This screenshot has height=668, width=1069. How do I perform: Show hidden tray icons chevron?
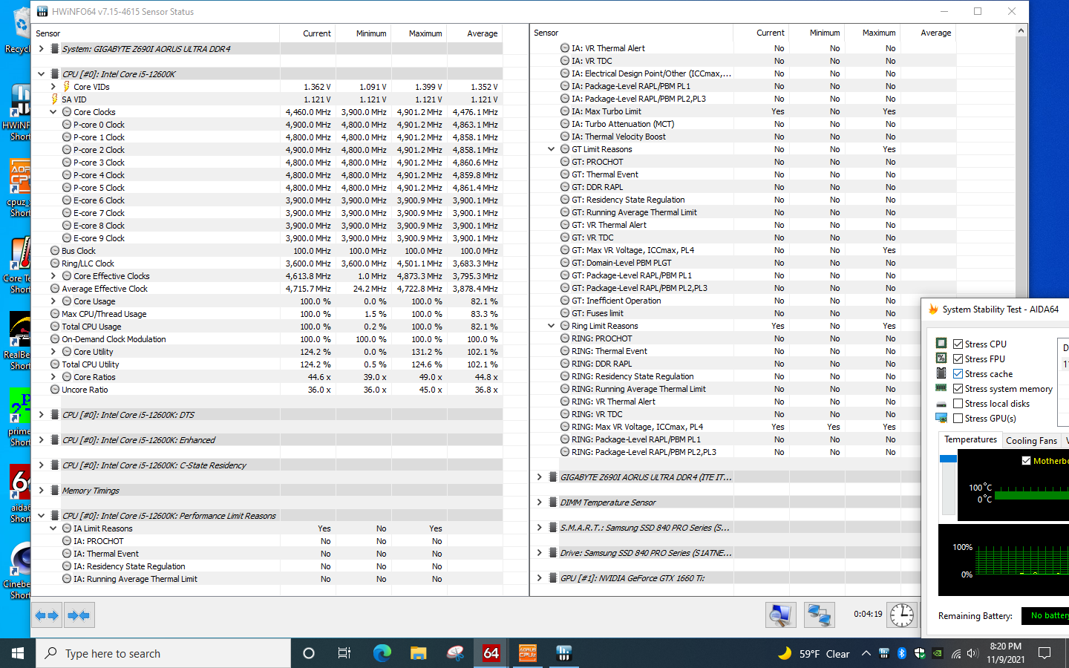click(x=866, y=653)
